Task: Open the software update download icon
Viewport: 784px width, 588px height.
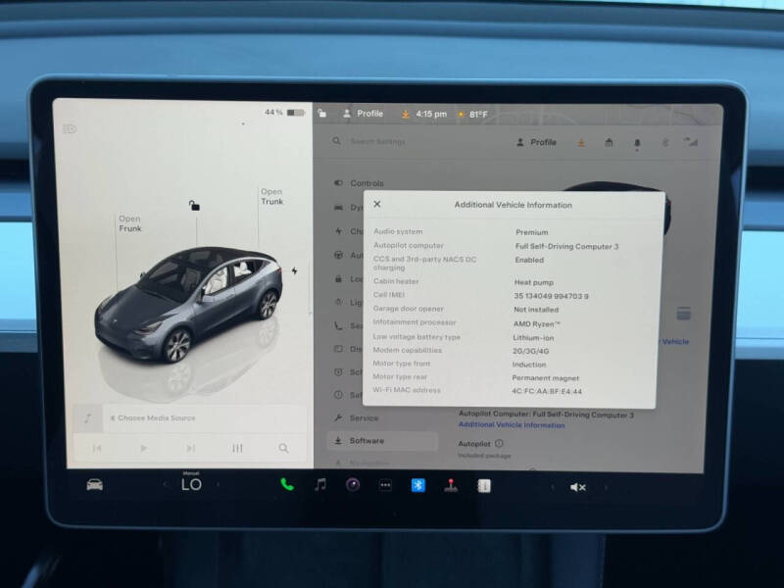Action: coord(580,142)
